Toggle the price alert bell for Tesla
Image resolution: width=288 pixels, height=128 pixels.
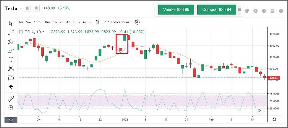[x=36, y=8]
